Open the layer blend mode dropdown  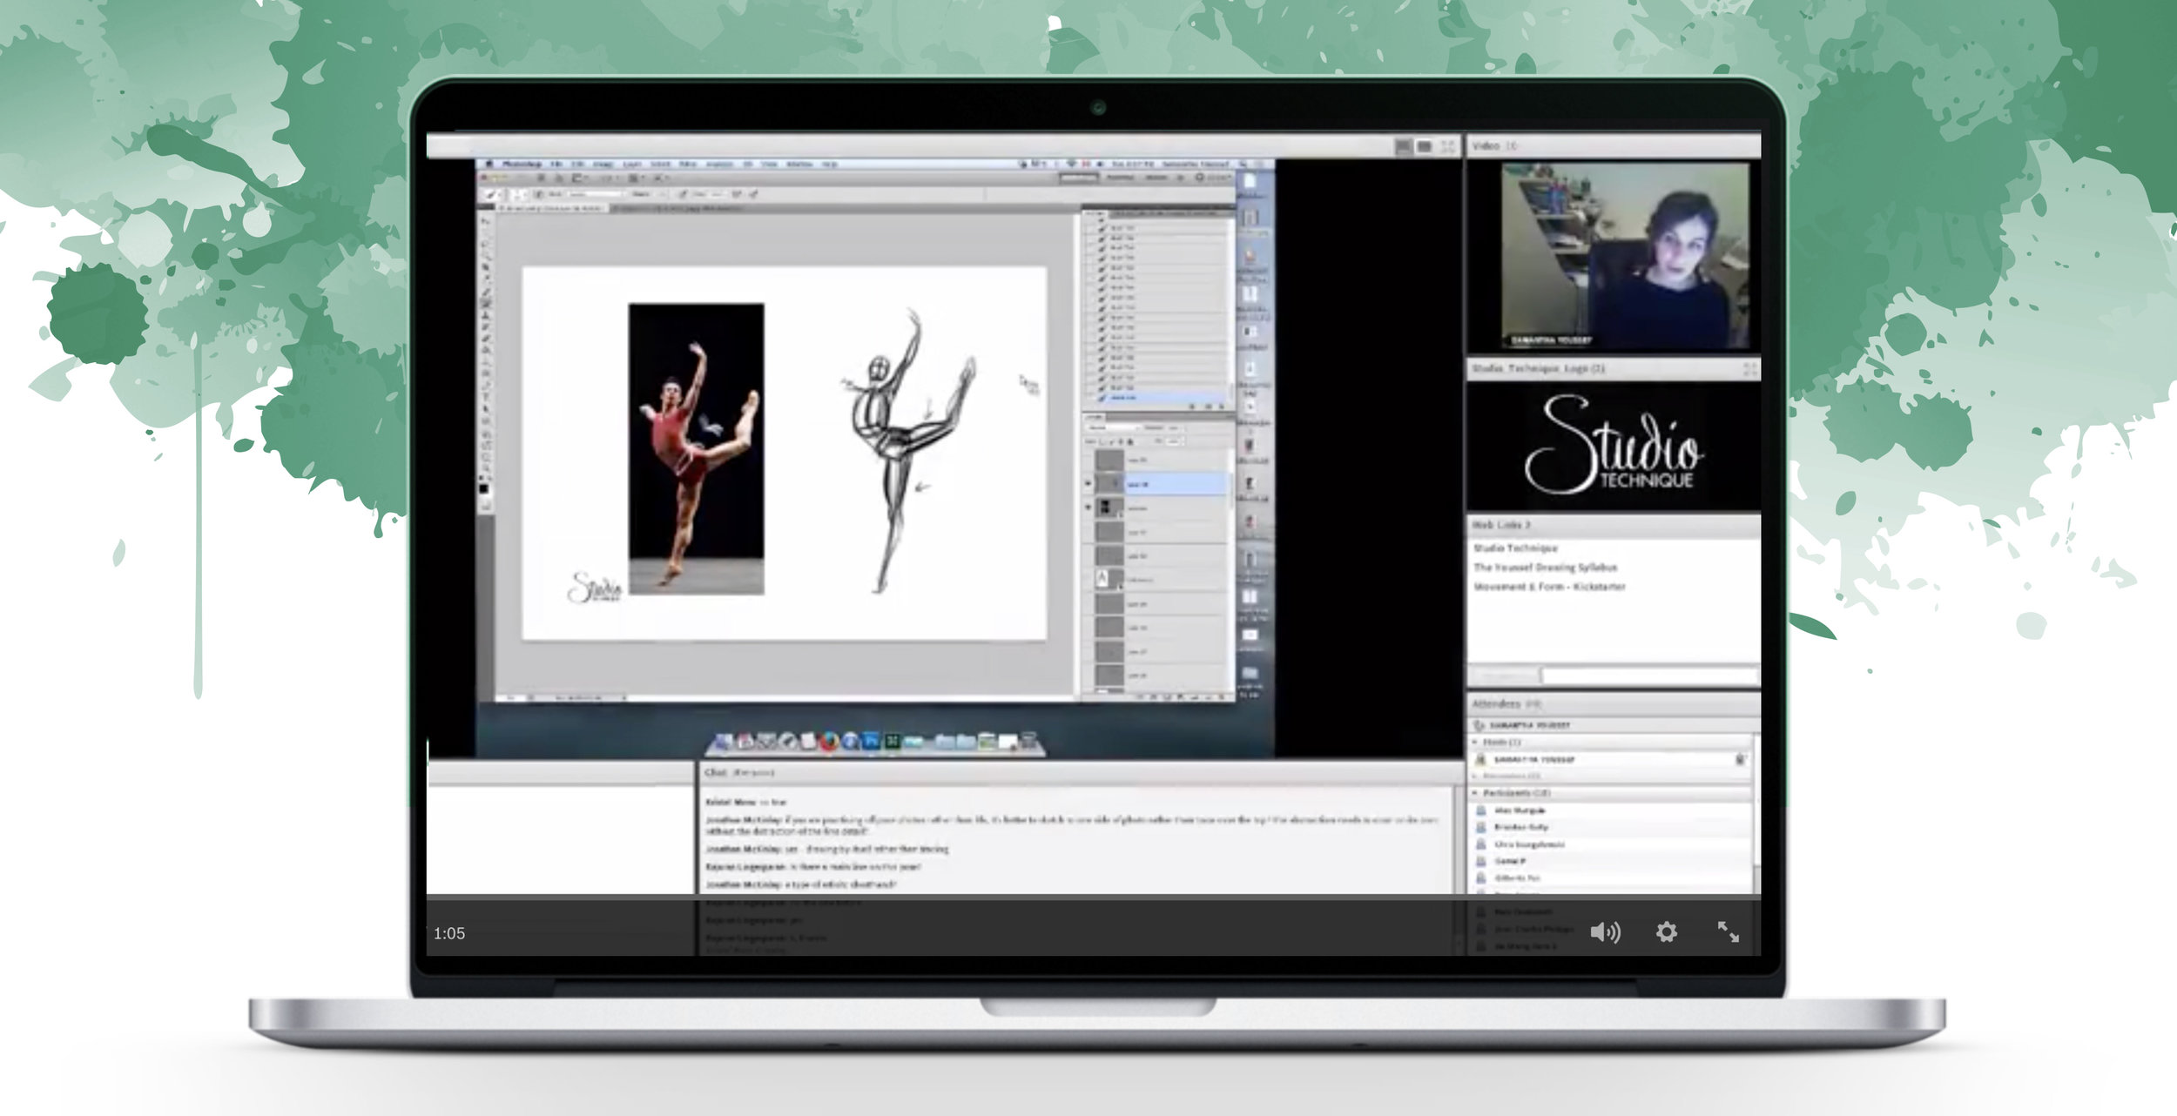[x=1114, y=427]
